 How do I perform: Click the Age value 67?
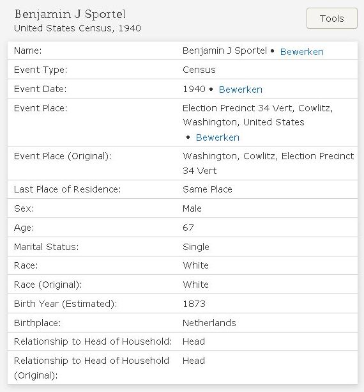point(188,228)
